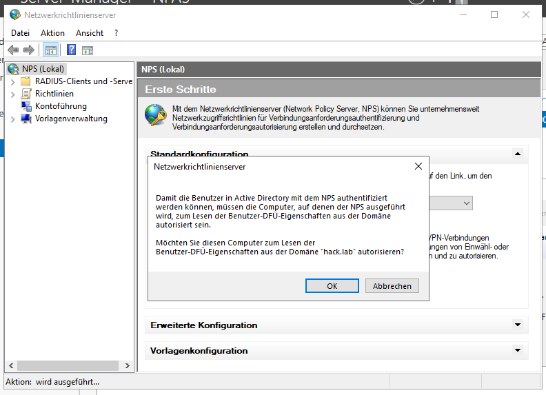Expand the RADIUS-Clients und -Server node
The height and width of the screenshot is (395, 546).
[x=12, y=81]
